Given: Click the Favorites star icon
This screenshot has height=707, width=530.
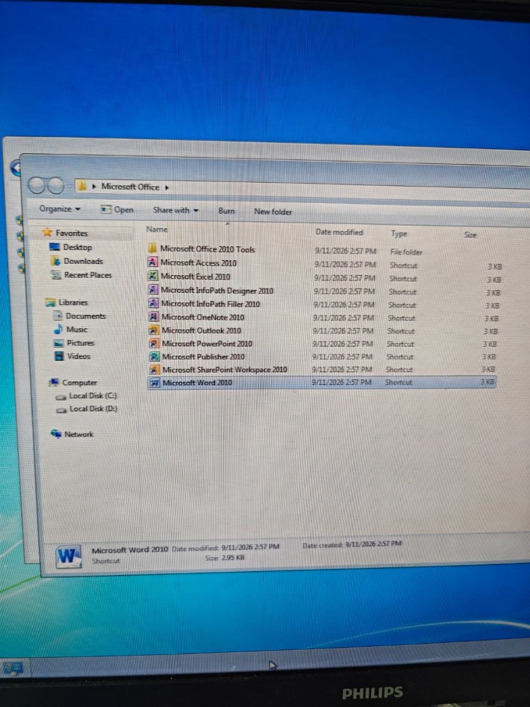Looking at the screenshot, I should tap(47, 233).
